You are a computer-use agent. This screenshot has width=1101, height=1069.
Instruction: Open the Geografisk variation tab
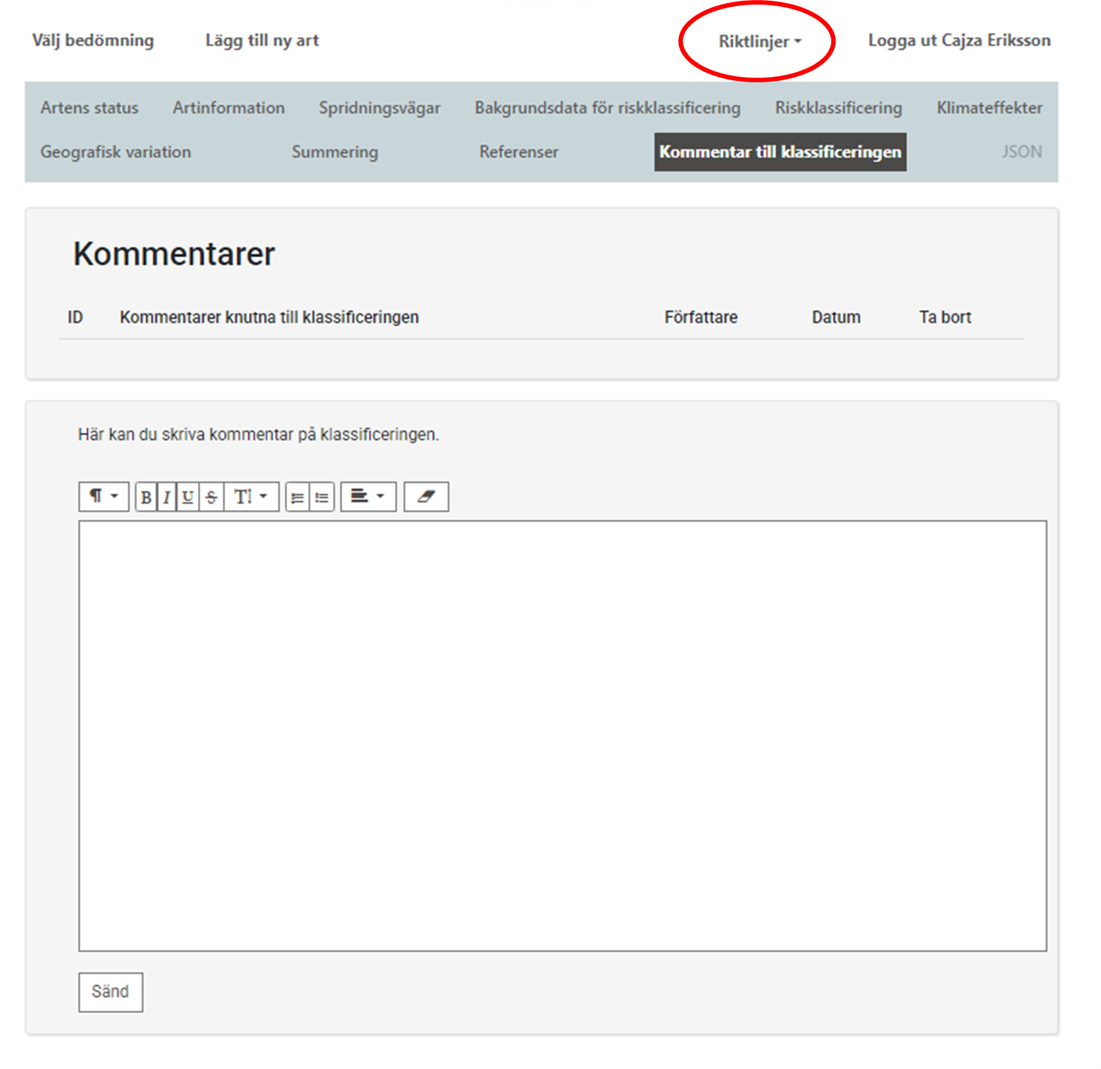click(x=116, y=152)
